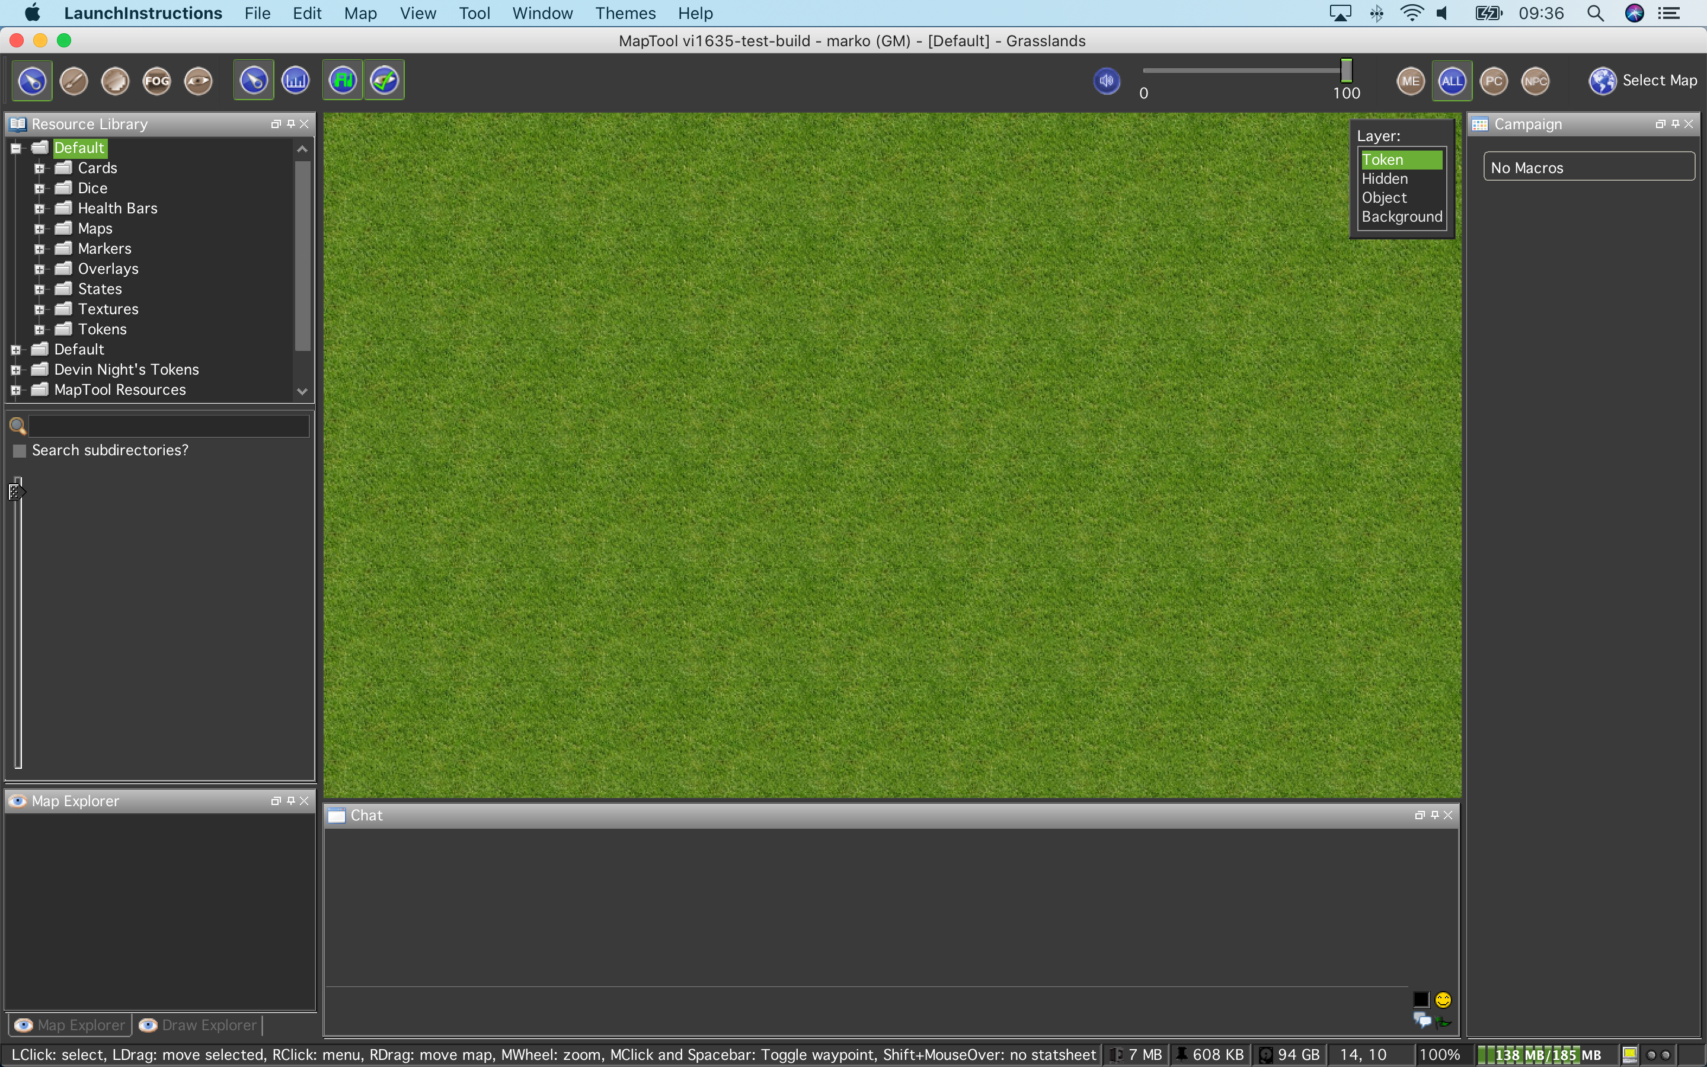
Task: Click the 608 KB pinned cache indicator
Action: coord(1210,1055)
